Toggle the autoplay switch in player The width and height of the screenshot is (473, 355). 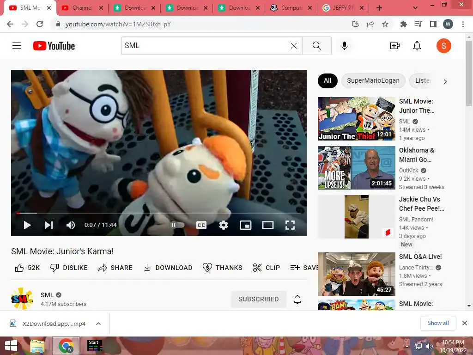tap(178, 225)
